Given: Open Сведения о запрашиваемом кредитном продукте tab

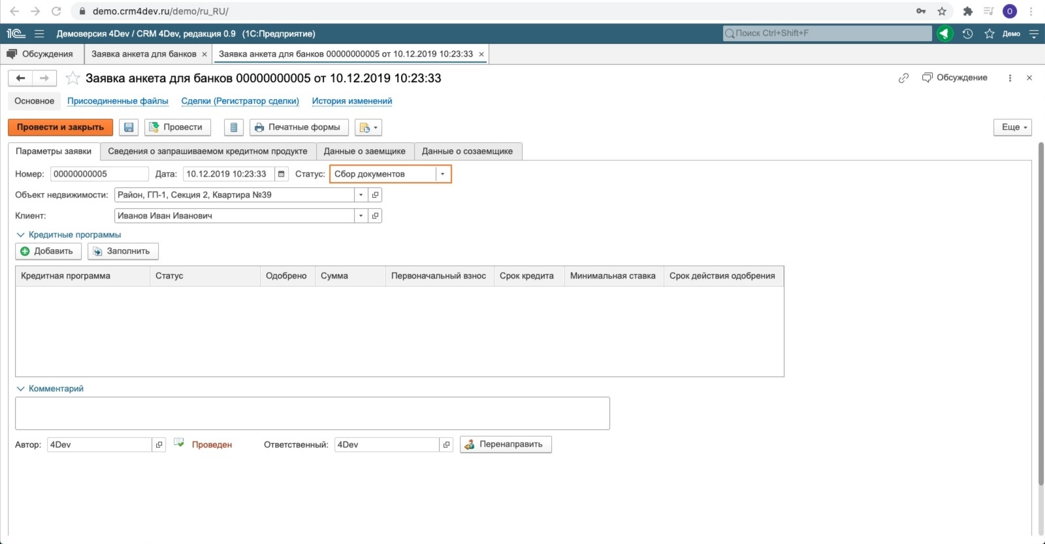Looking at the screenshot, I should click(208, 151).
